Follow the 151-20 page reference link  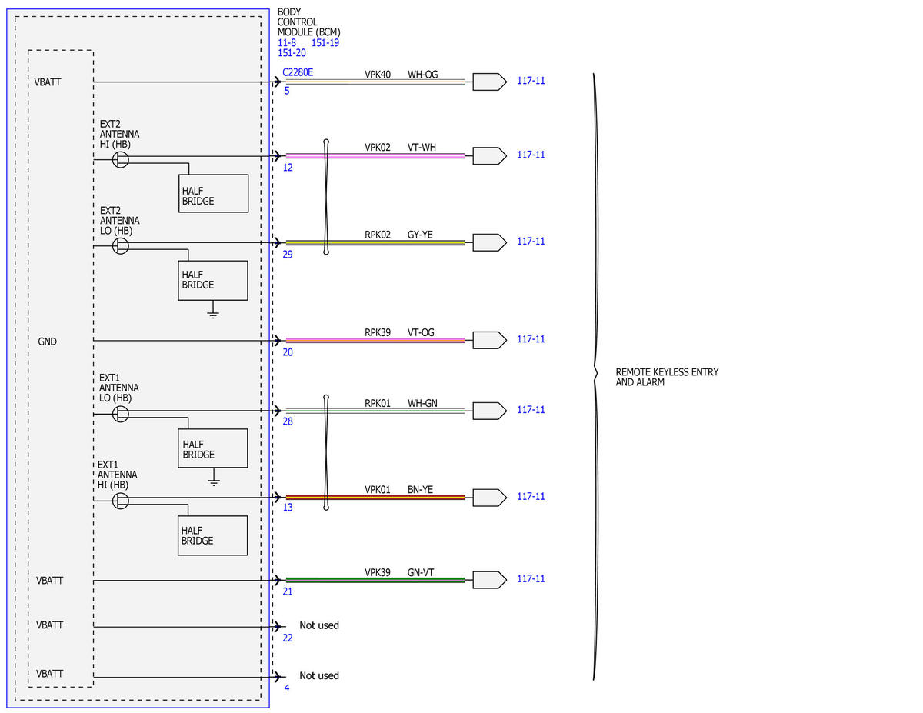point(292,53)
